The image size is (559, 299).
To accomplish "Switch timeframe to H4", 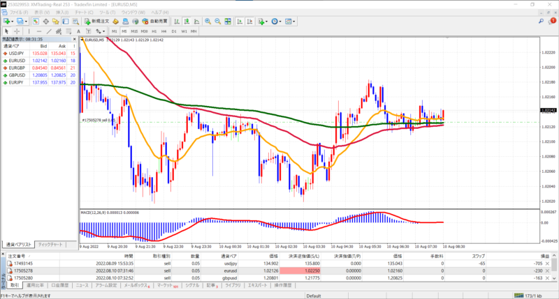I will click(x=164, y=31).
